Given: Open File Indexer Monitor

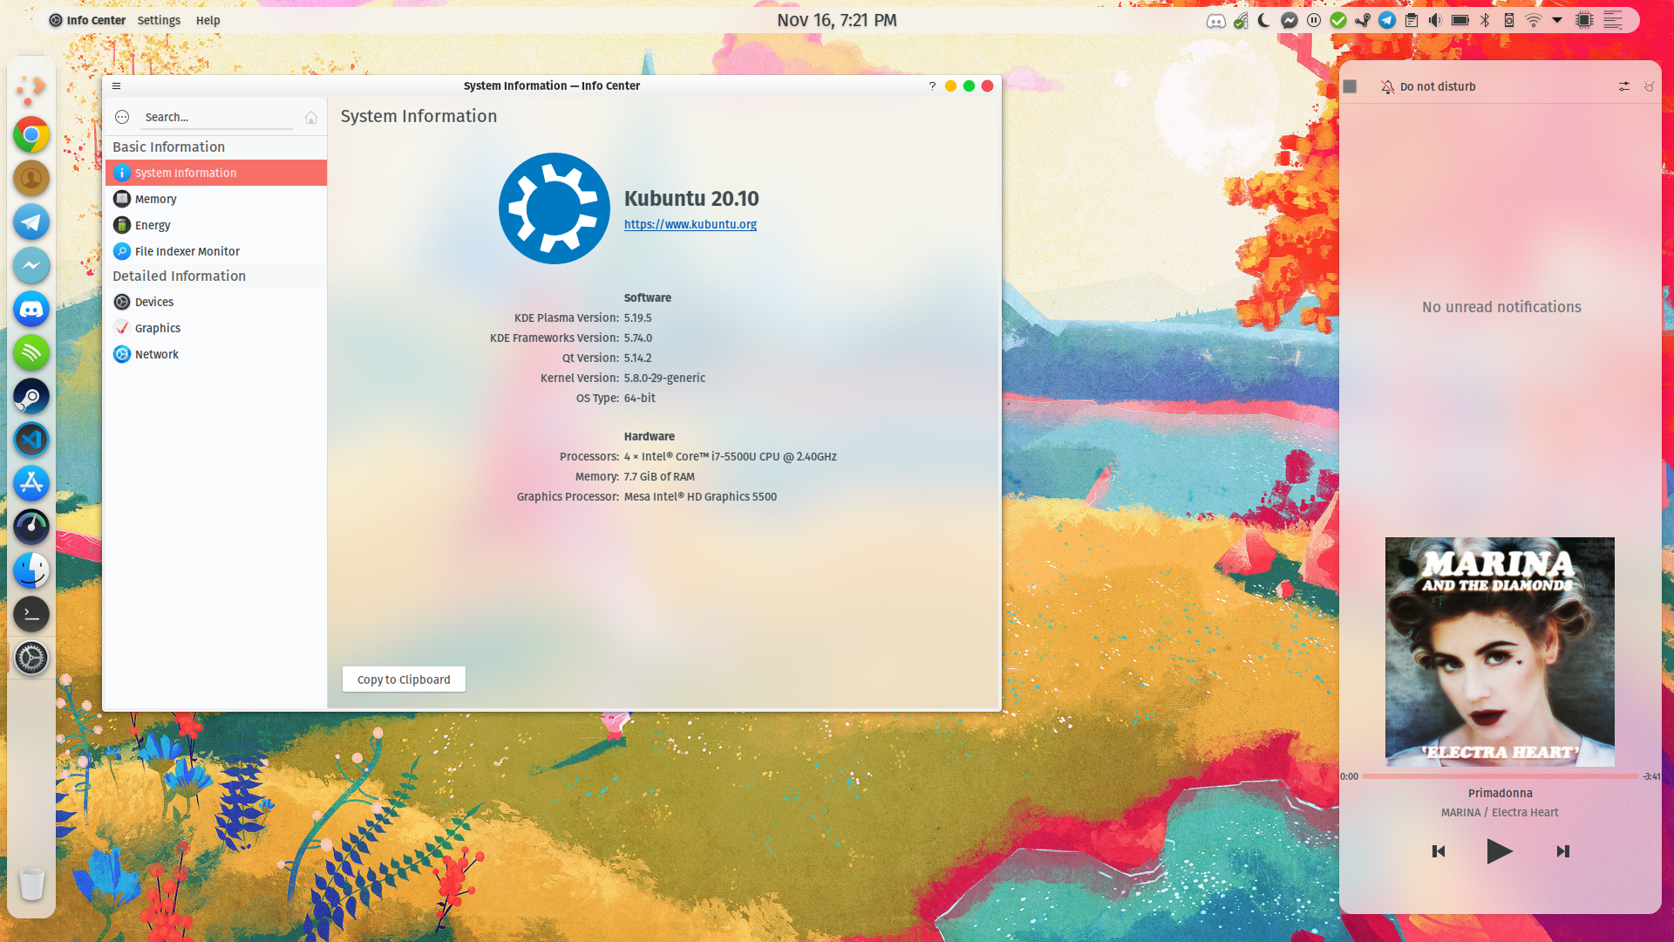Looking at the screenshot, I should (215, 251).
